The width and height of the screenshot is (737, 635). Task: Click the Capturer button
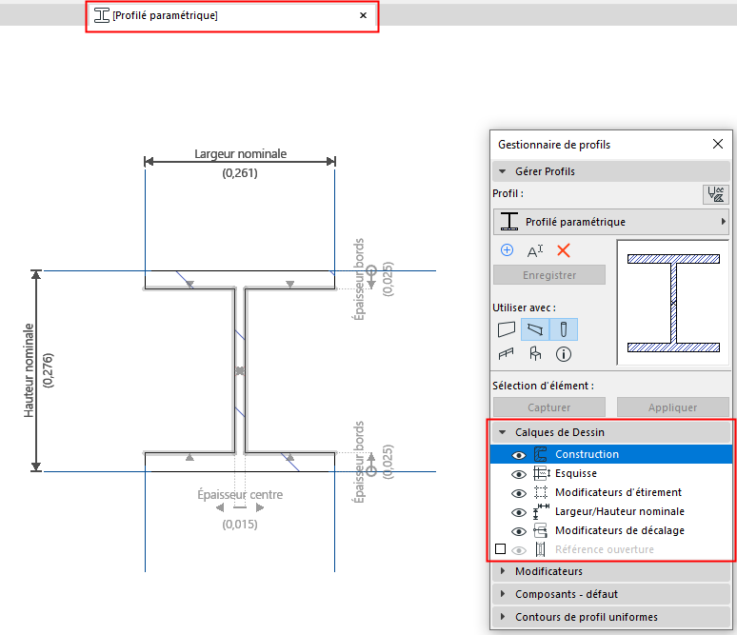click(549, 407)
